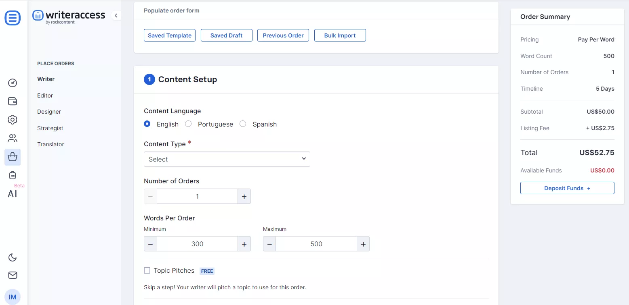Click the Deposit Funds button

[x=567, y=188]
